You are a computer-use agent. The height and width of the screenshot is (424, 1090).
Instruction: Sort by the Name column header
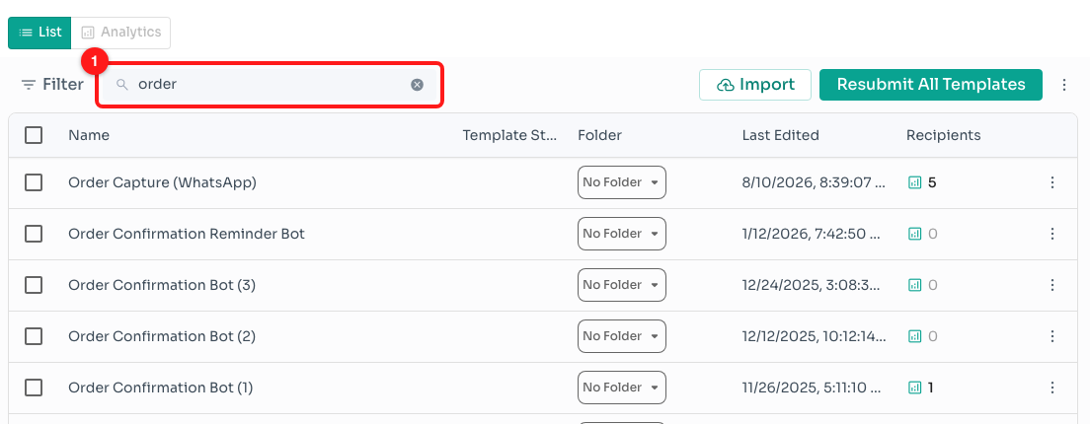[89, 135]
